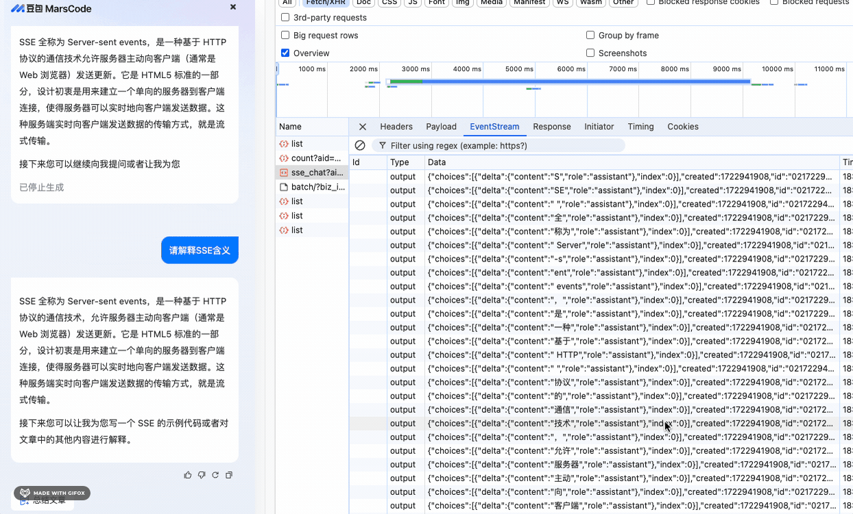
Task: Select the event with content "通信"
Action: point(601,409)
